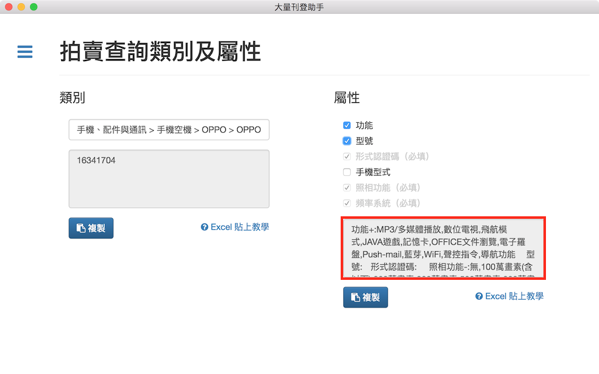Open Excel 貼上教學 link in the 屬性 section
Screen dimensions: 599x374
tap(509, 296)
